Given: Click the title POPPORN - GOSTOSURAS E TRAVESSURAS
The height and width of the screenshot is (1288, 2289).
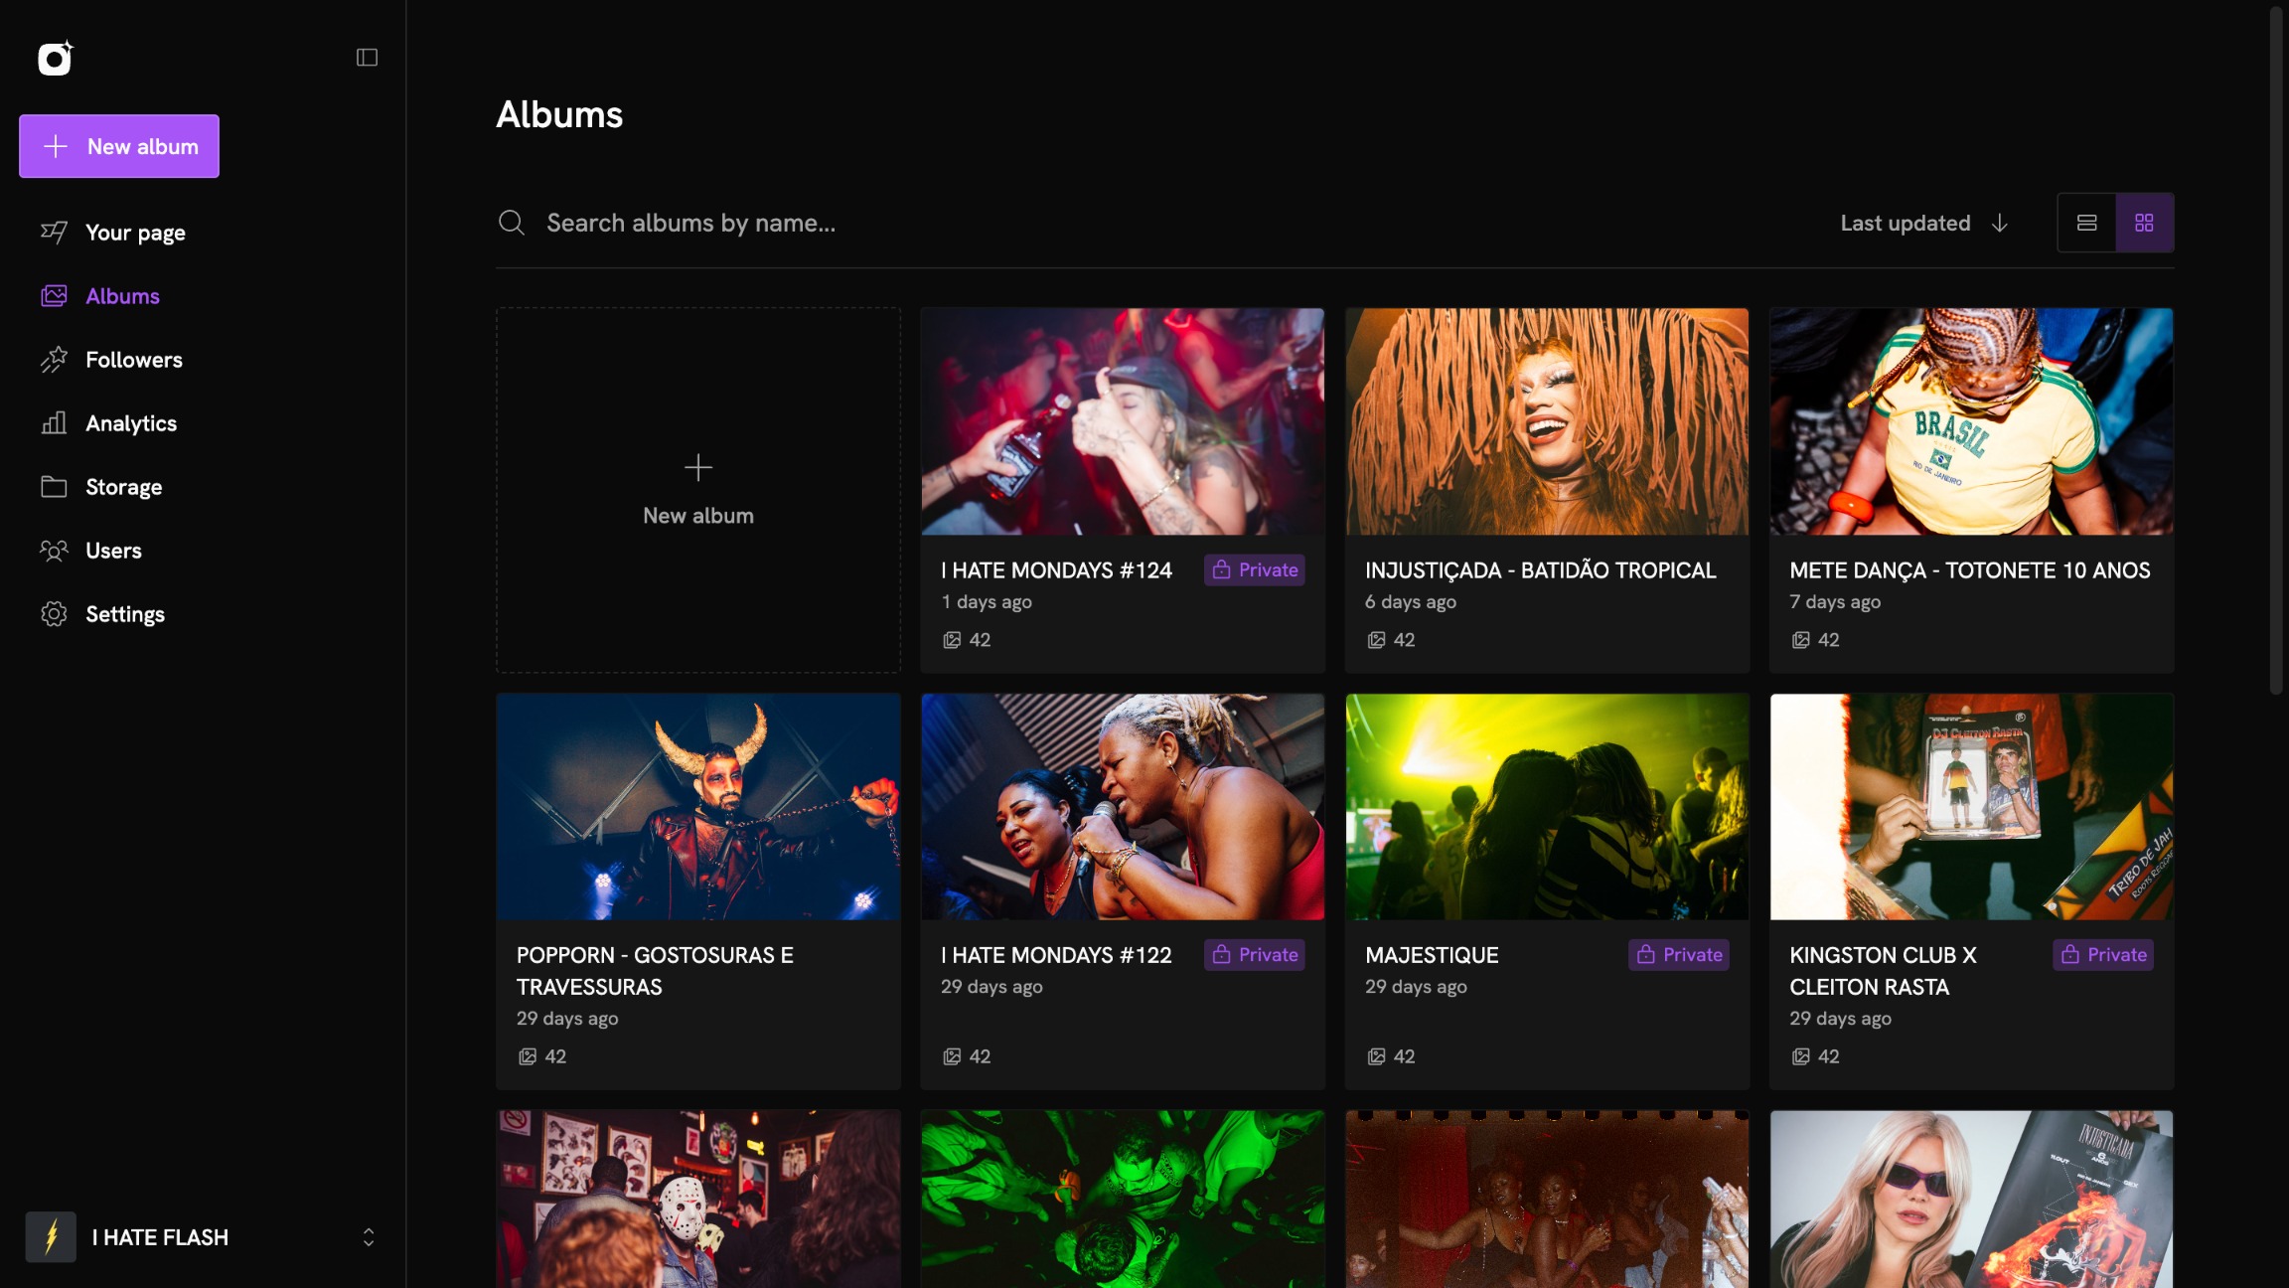Looking at the screenshot, I should click(655, 971).
